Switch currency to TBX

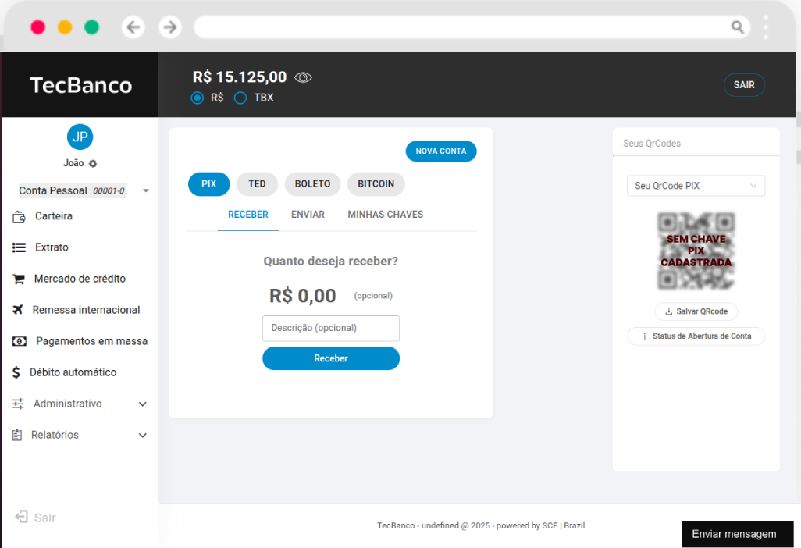pyautogui.click(x=240, y=98)
